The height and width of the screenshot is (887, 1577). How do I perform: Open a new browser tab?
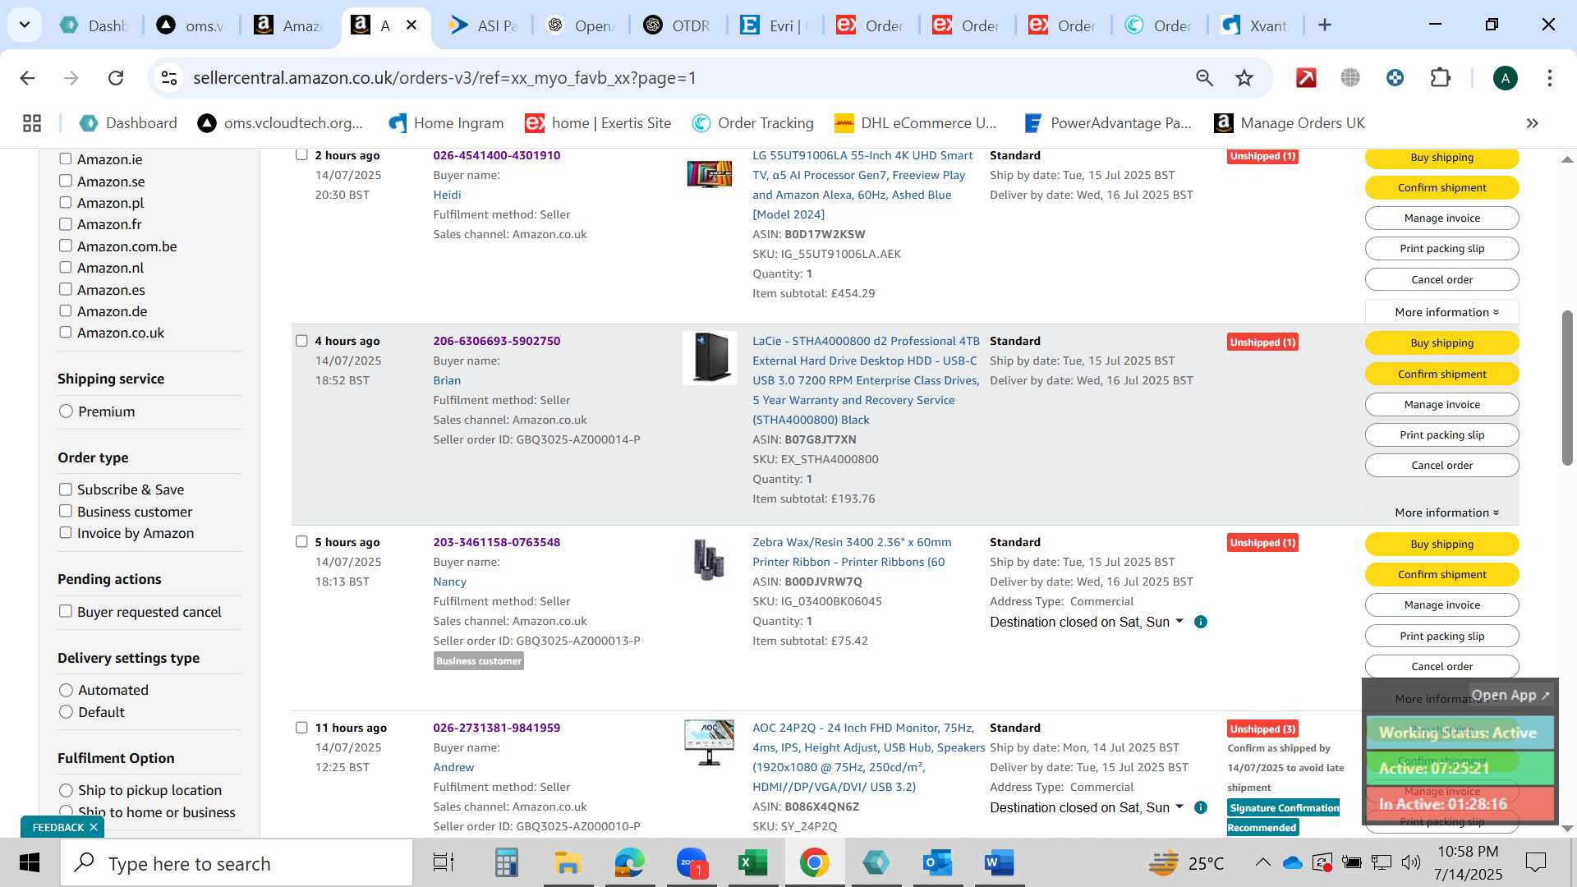click(x=1324, y=25)
